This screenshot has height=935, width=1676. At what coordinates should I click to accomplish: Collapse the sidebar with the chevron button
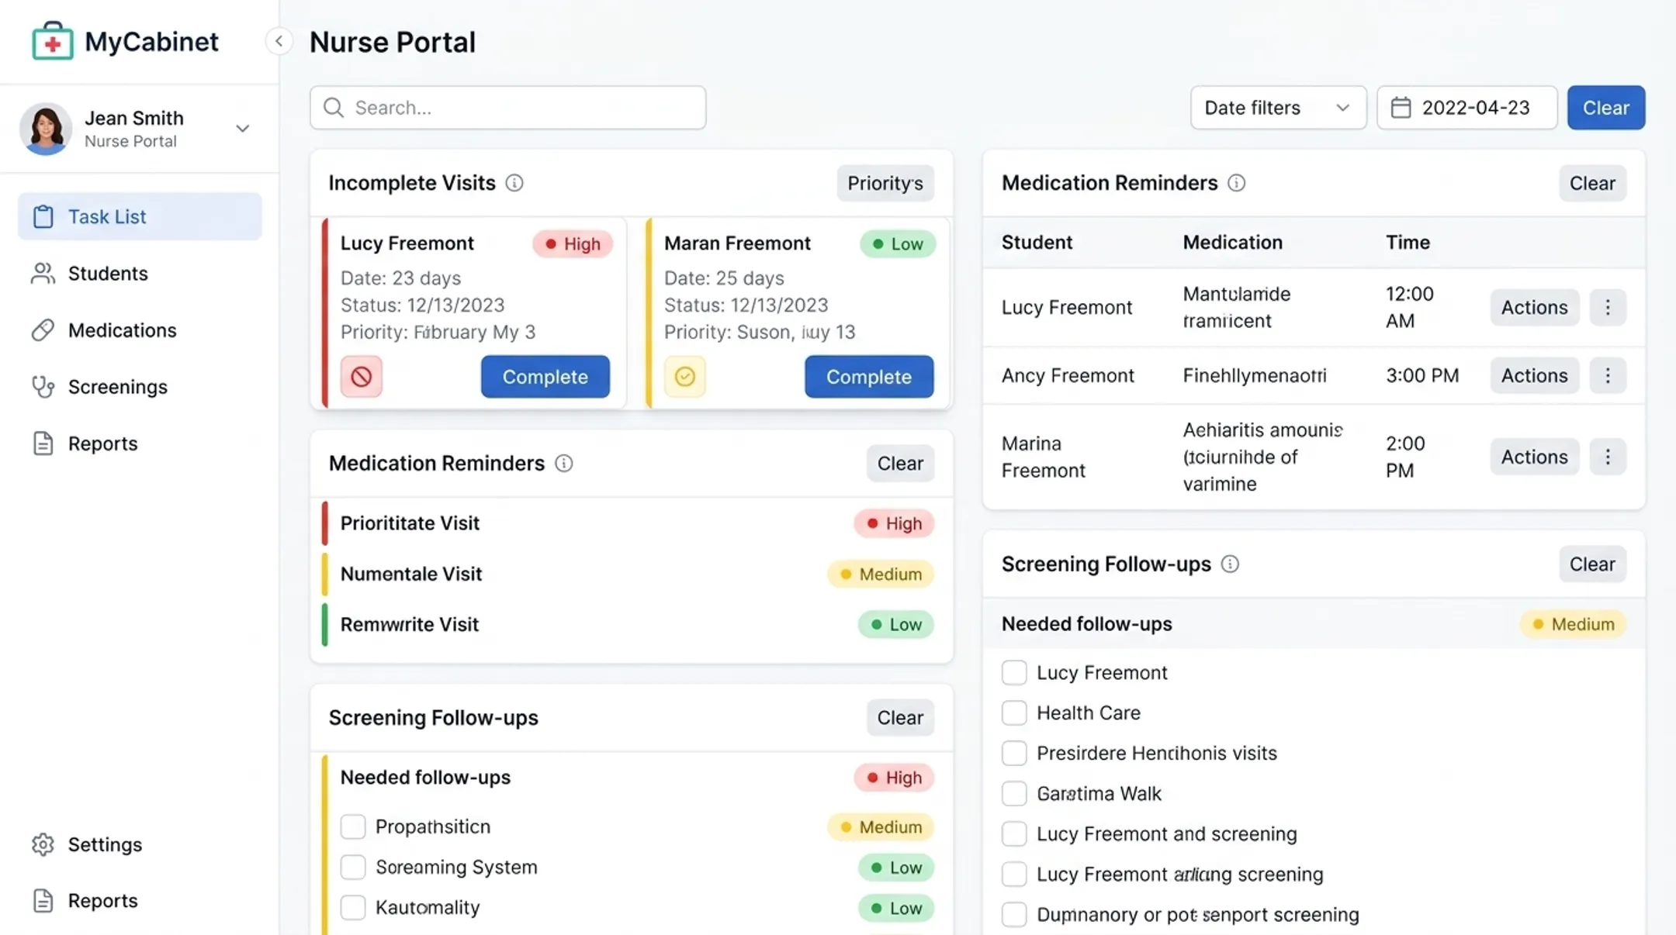(x=279, y=41)
